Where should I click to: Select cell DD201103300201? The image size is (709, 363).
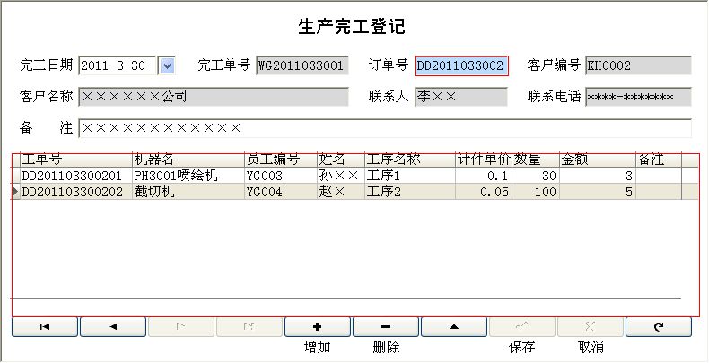click(76, 176)
